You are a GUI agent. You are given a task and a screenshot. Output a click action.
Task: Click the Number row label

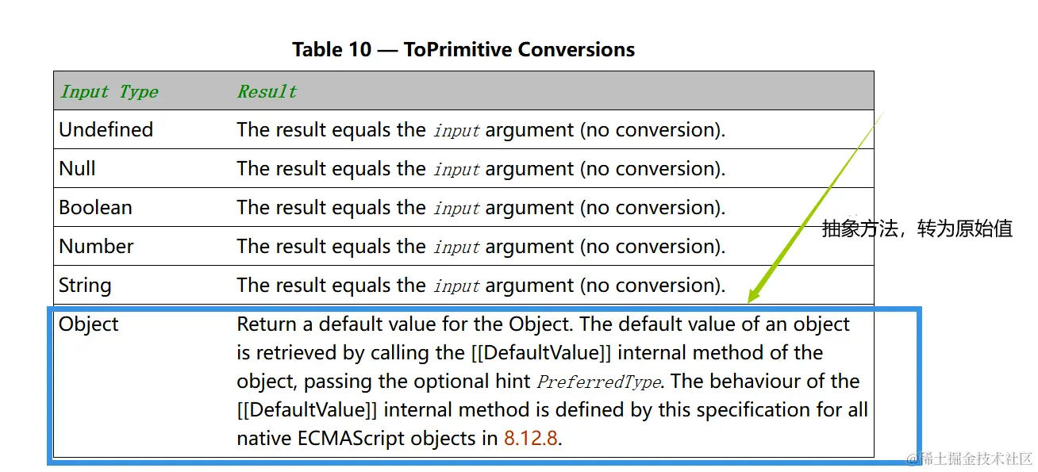pyautogui.click(x=96, y=246)
